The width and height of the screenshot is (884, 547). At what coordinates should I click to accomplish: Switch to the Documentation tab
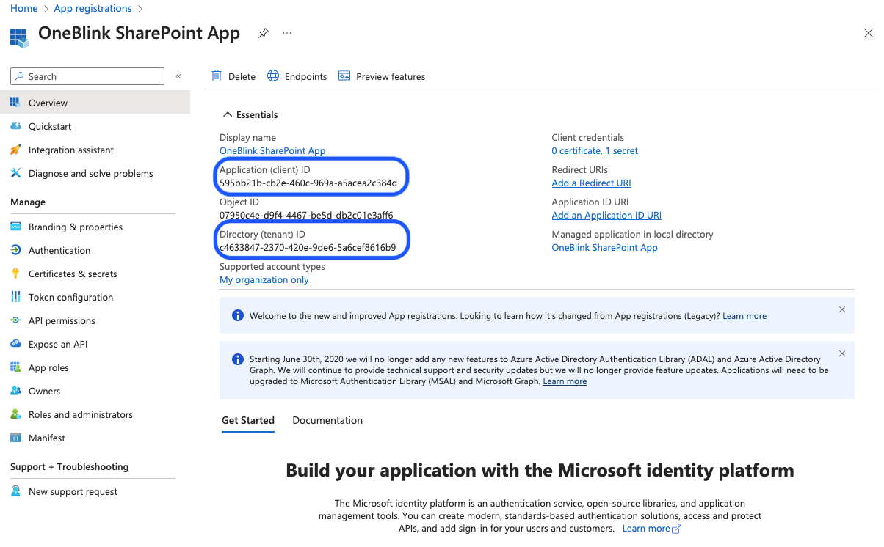point(327,420)
